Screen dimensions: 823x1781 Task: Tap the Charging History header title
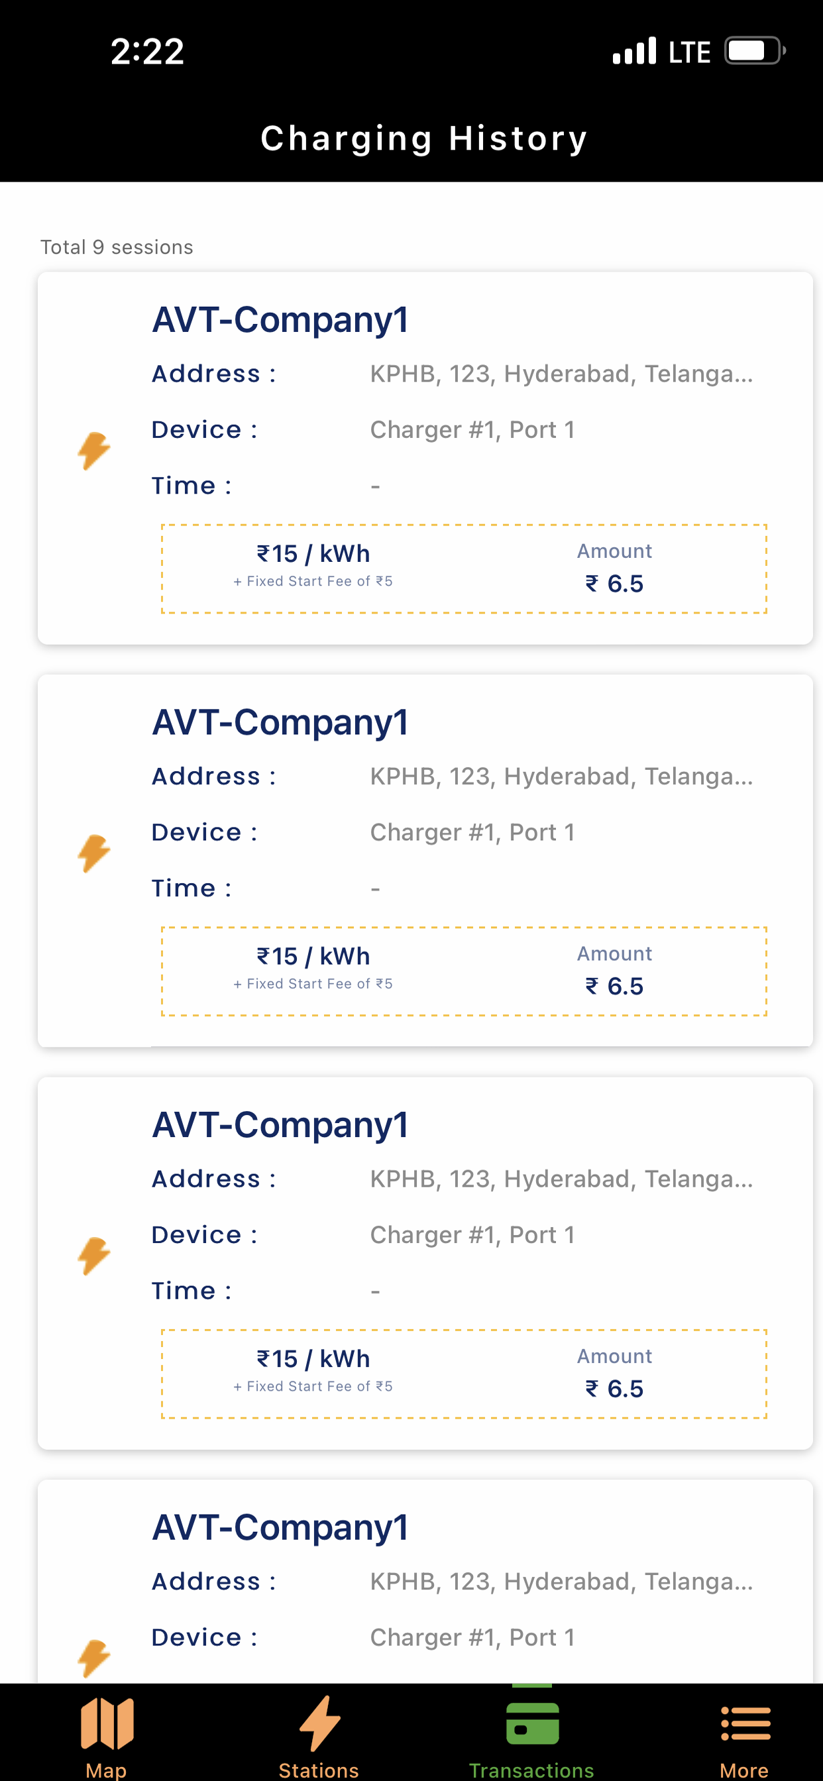[424, 139]
